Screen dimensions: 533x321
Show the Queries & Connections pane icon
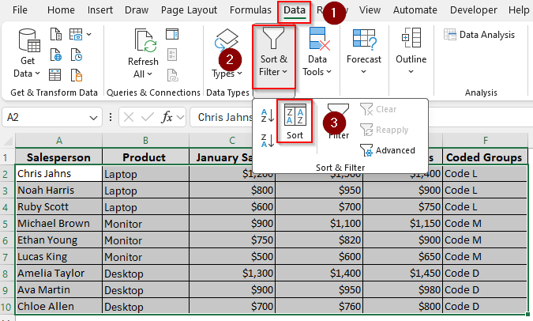(x=172, y=34)
